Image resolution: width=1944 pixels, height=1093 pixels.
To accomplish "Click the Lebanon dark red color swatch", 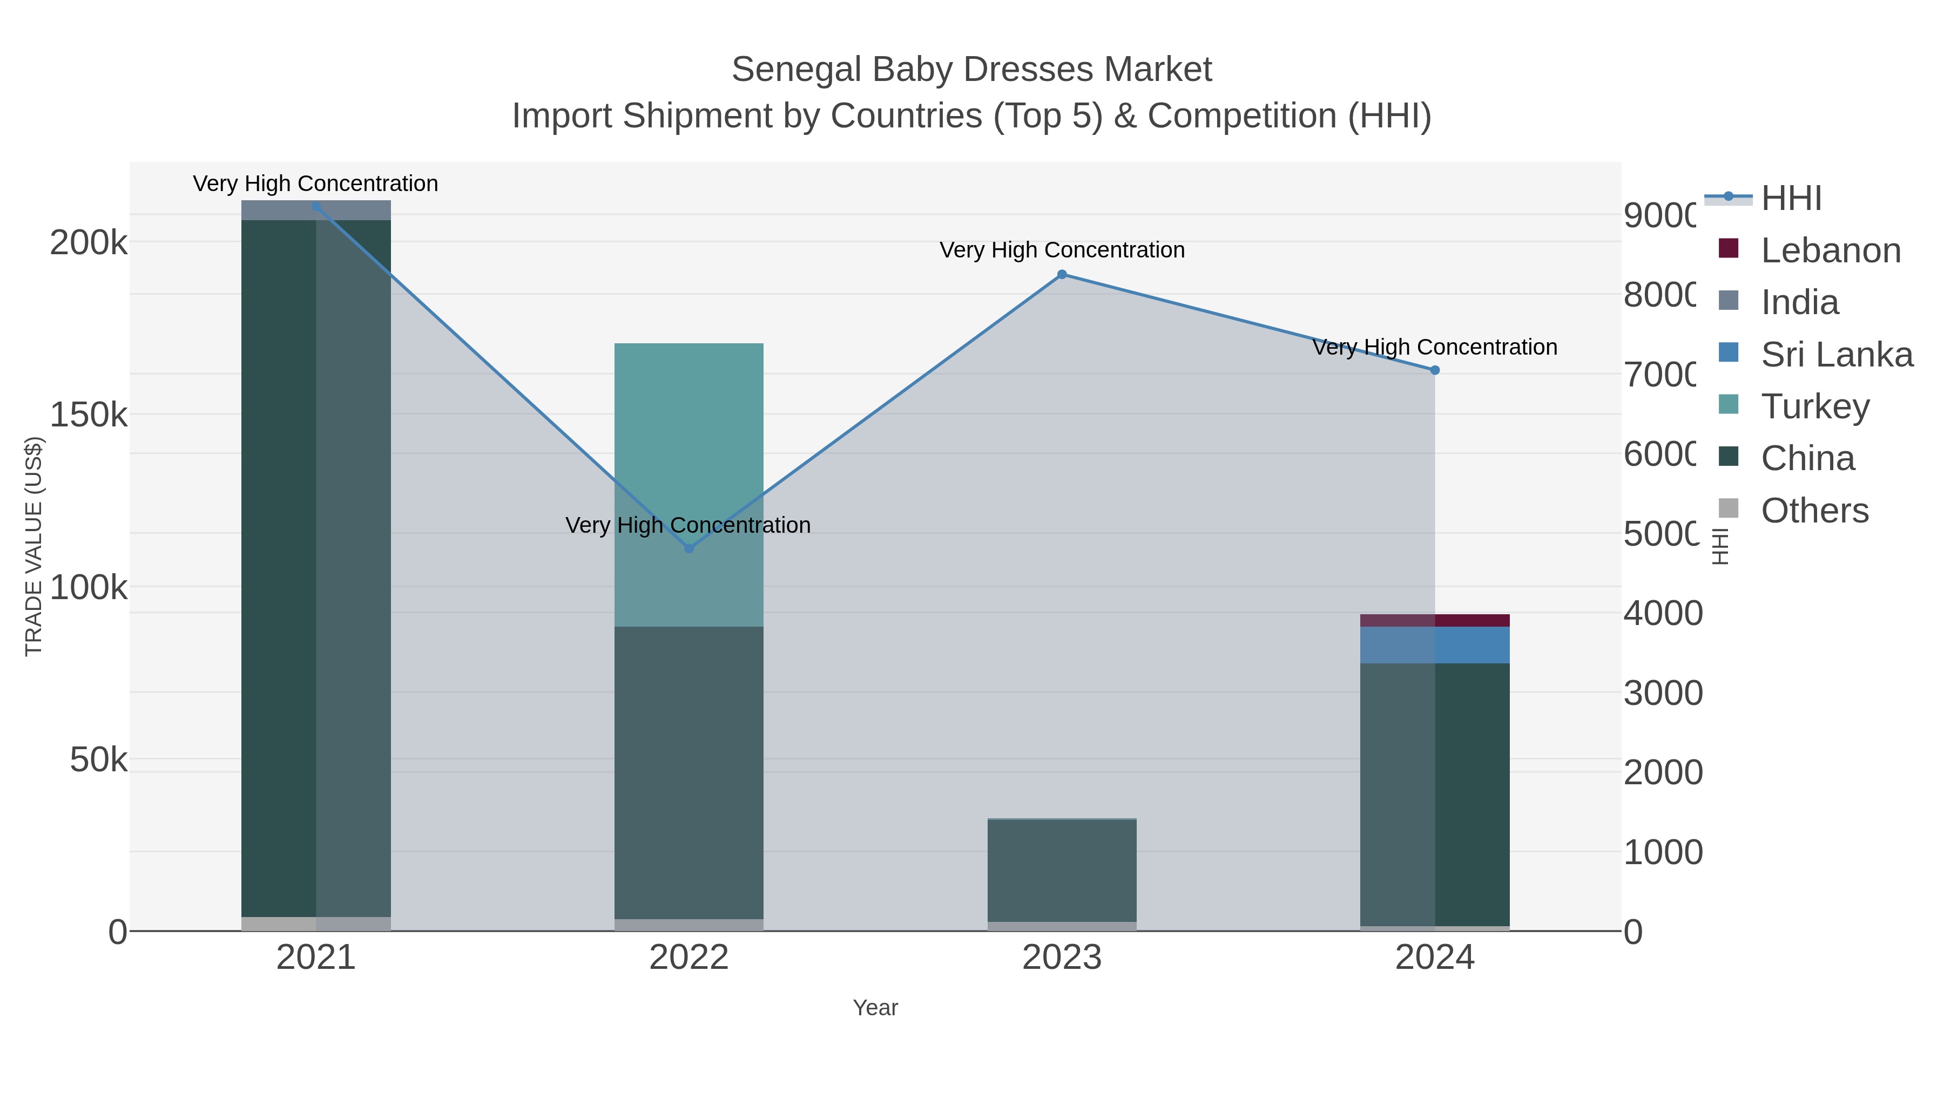I will tap(1728, 248).
